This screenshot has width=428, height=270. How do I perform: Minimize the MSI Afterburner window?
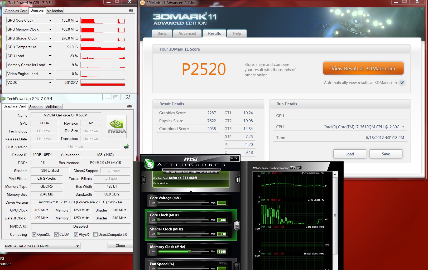pos(232,158)
